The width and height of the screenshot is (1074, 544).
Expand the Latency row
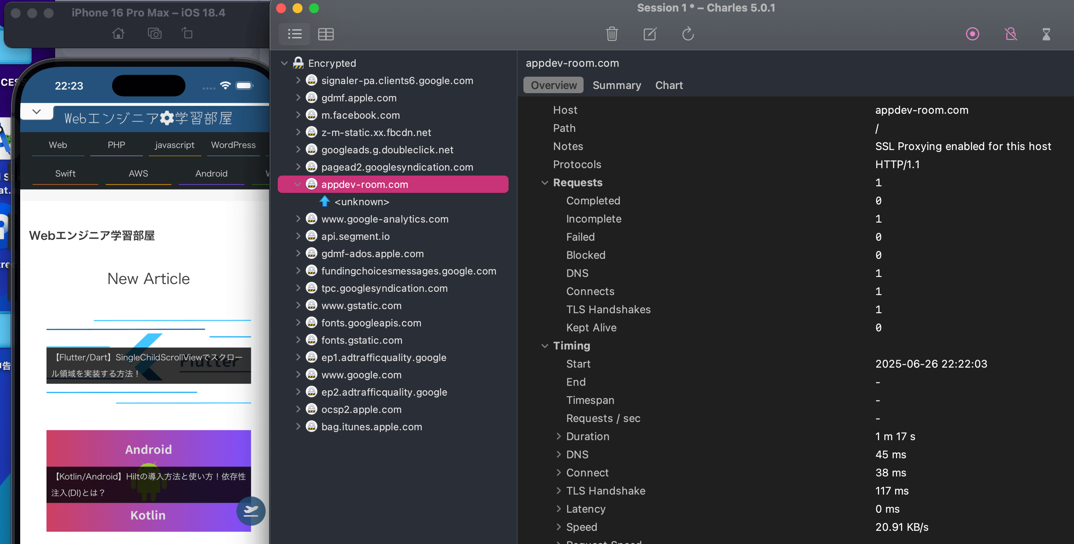558,509
